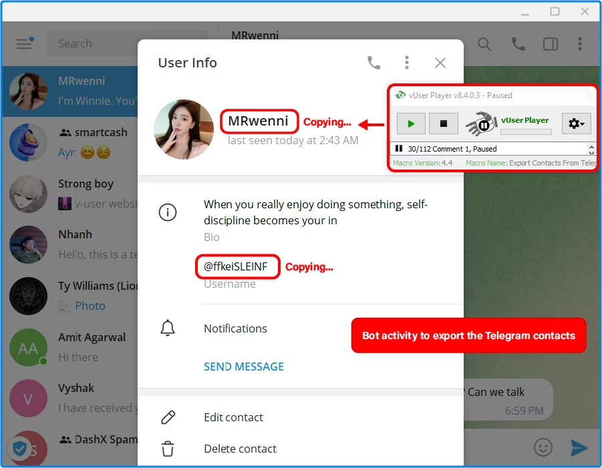Click the 'Can we talk' message bubble
The height and width of the screenshot is (468, 602).
(x=508, y=399)
